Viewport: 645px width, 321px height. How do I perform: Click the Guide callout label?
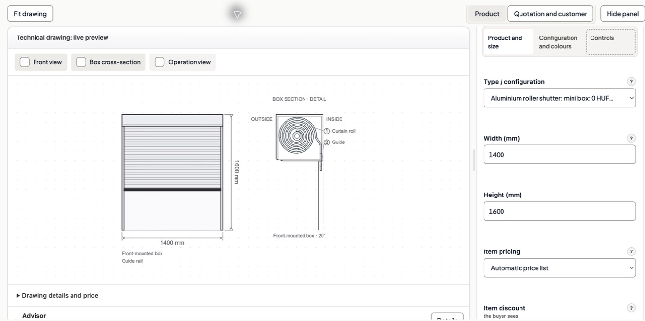click(x=338, y=143)
